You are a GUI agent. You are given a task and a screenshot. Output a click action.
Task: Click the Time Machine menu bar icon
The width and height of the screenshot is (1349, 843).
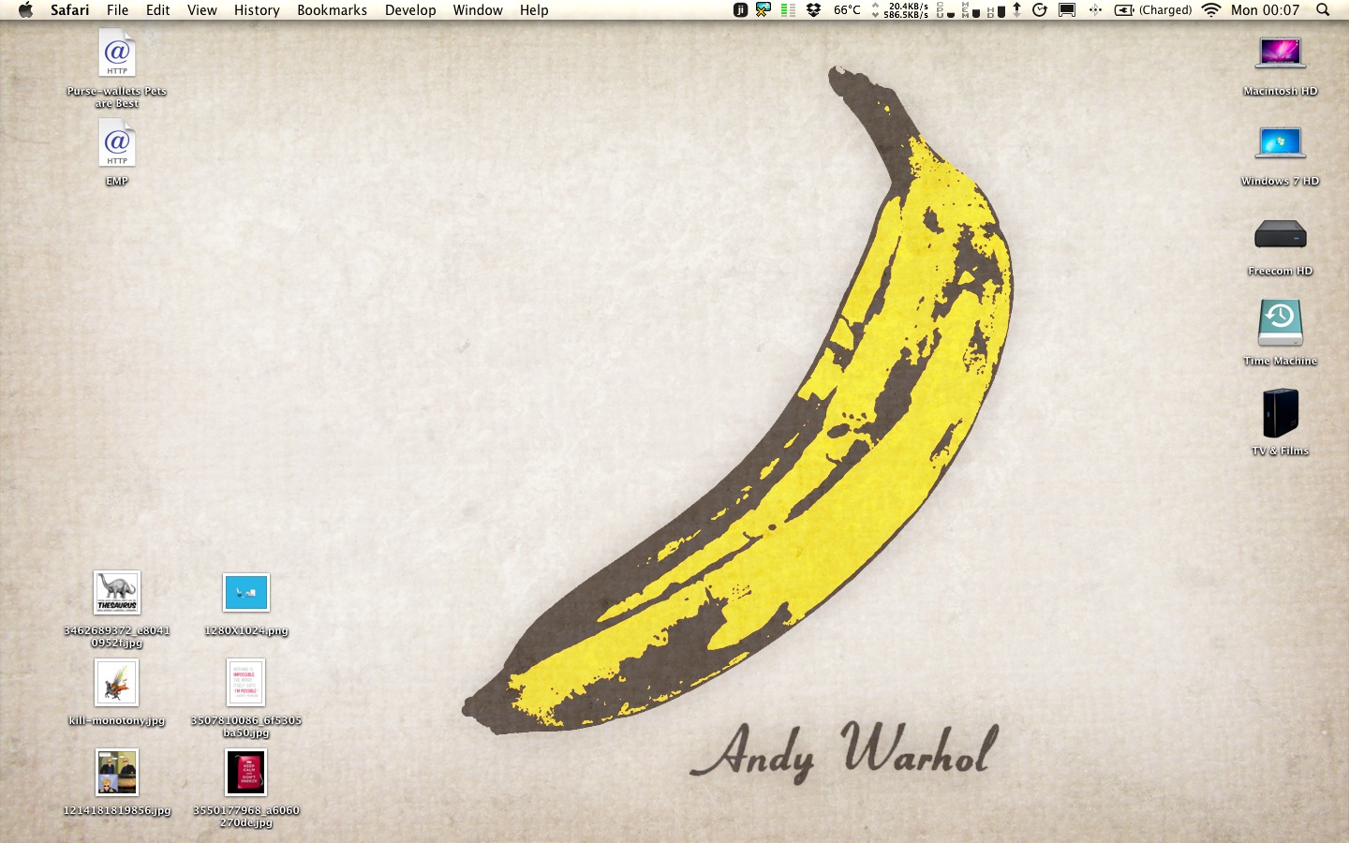(x=1039, y=10)
